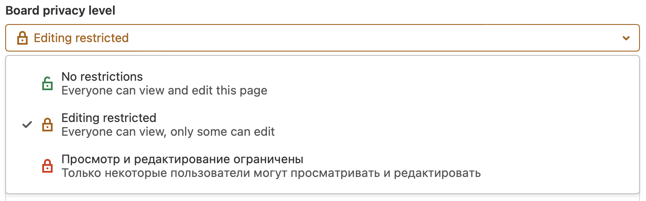Click the padlock icon inside the privacy combo box
The width and height of the screenshot is (646, 201).
coord(22,38)
